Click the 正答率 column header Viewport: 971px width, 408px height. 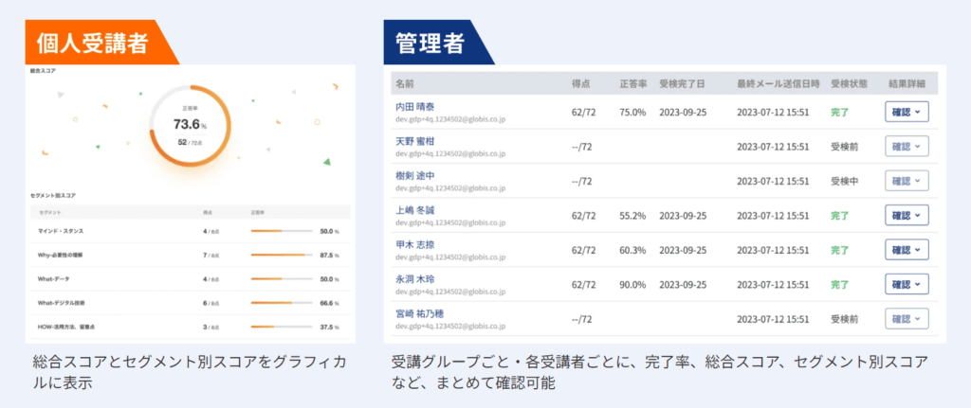(x=632, y=83)
